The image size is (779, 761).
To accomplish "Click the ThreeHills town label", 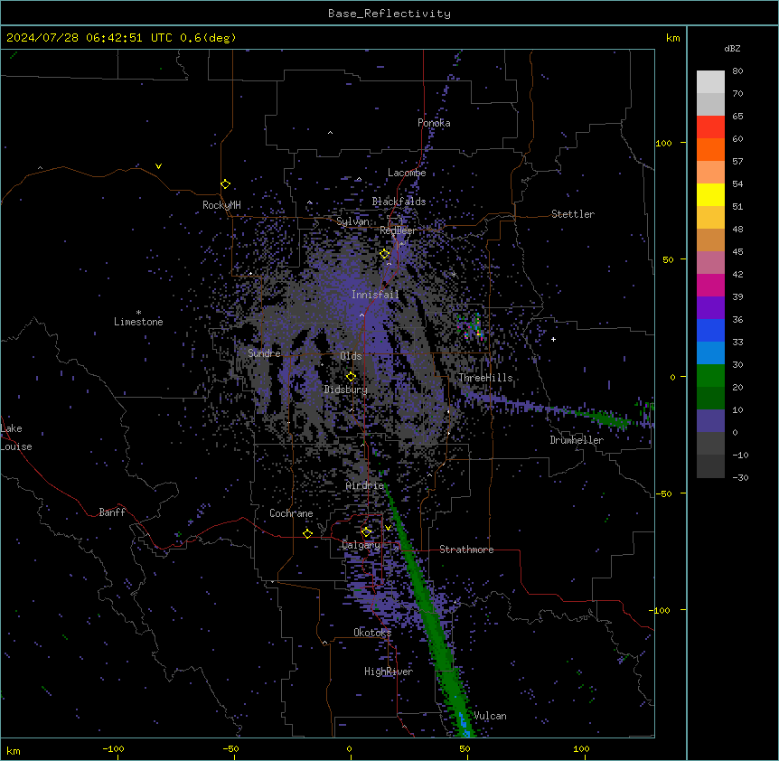I will (x=485, y=378).
